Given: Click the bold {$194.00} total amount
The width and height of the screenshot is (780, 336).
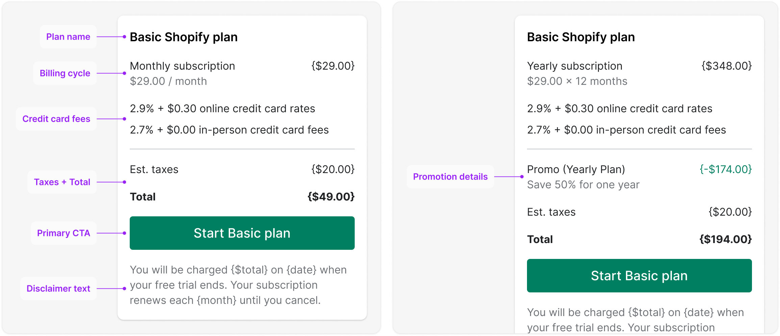Looking at the screenshot, I should point(725,239).
